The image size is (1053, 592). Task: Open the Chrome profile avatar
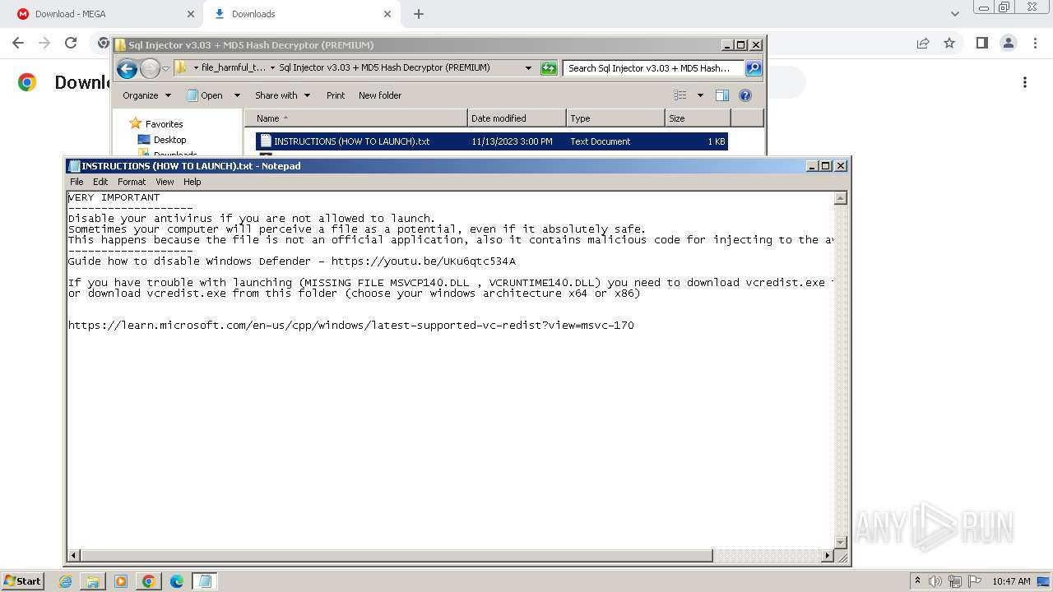[1008, 43]
